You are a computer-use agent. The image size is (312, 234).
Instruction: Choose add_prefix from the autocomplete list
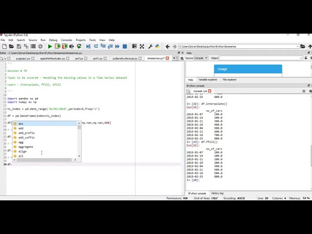pyautogui.click(x=45, y=133)
